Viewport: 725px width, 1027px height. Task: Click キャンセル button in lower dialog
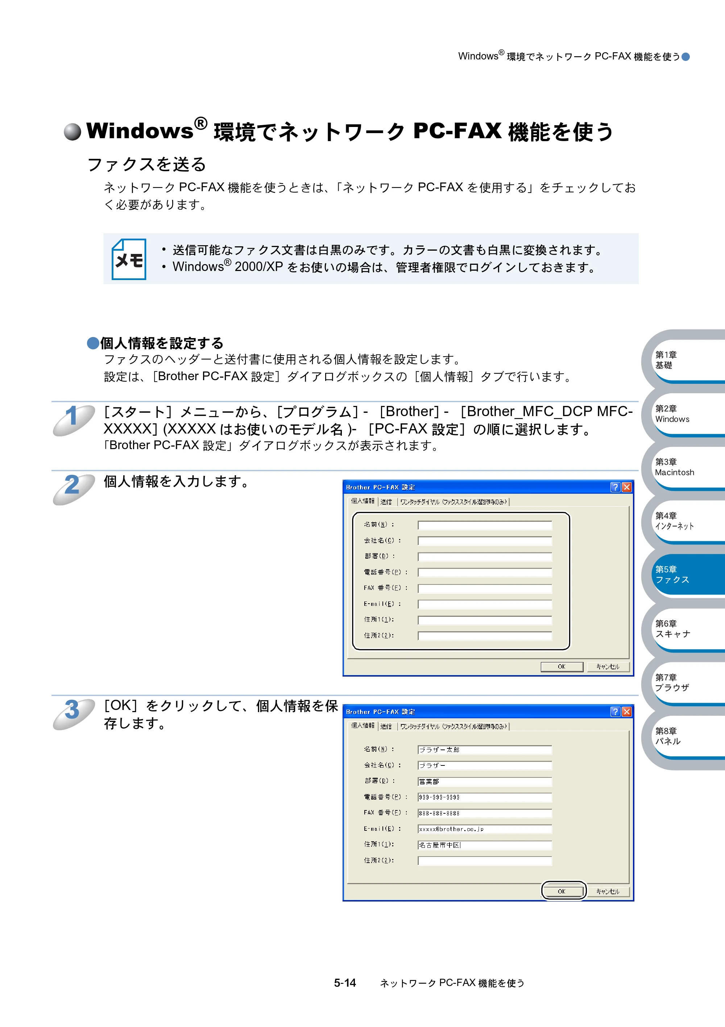point(608,891)
